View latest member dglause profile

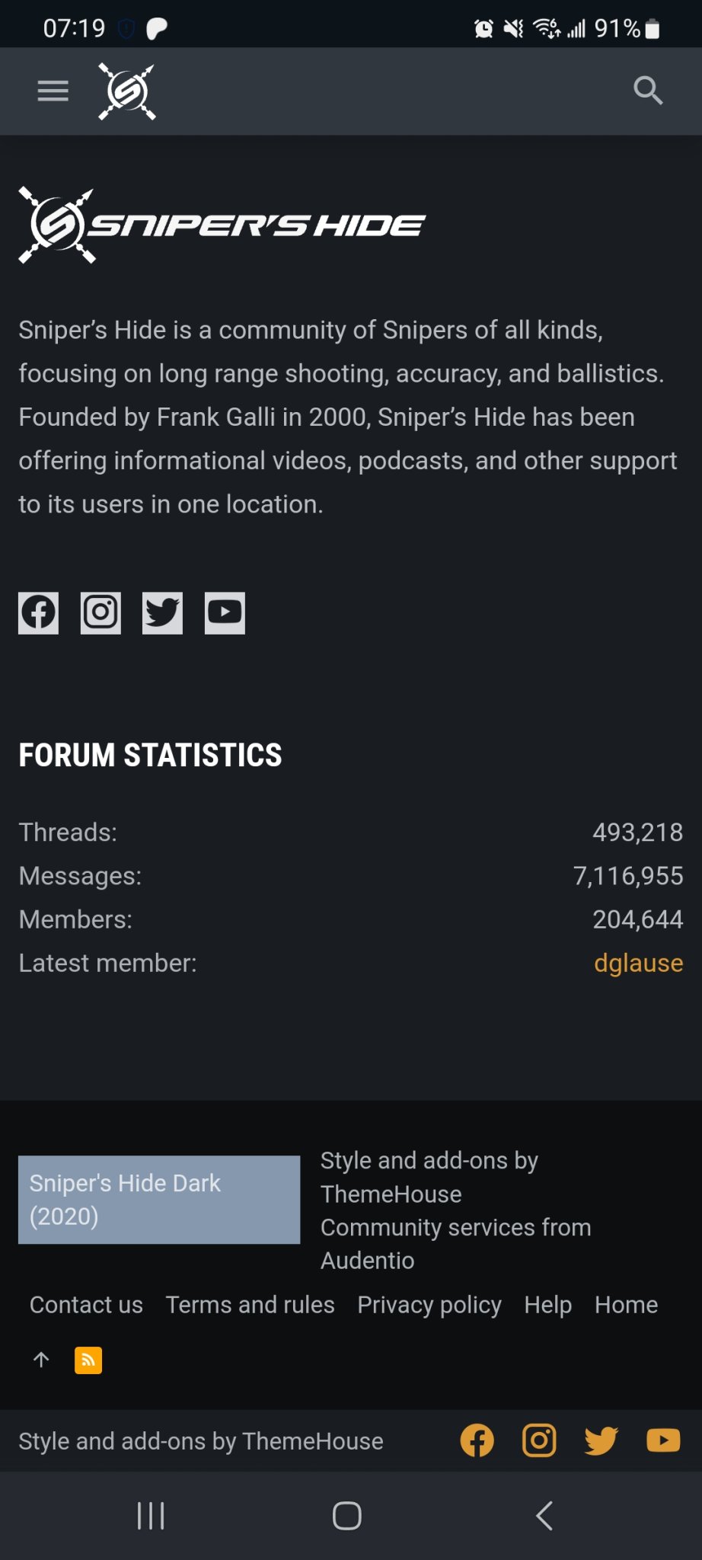click(638, 963)
